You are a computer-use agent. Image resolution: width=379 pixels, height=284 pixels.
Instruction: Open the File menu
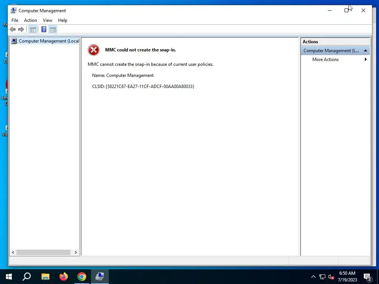(x=15, y=20)
